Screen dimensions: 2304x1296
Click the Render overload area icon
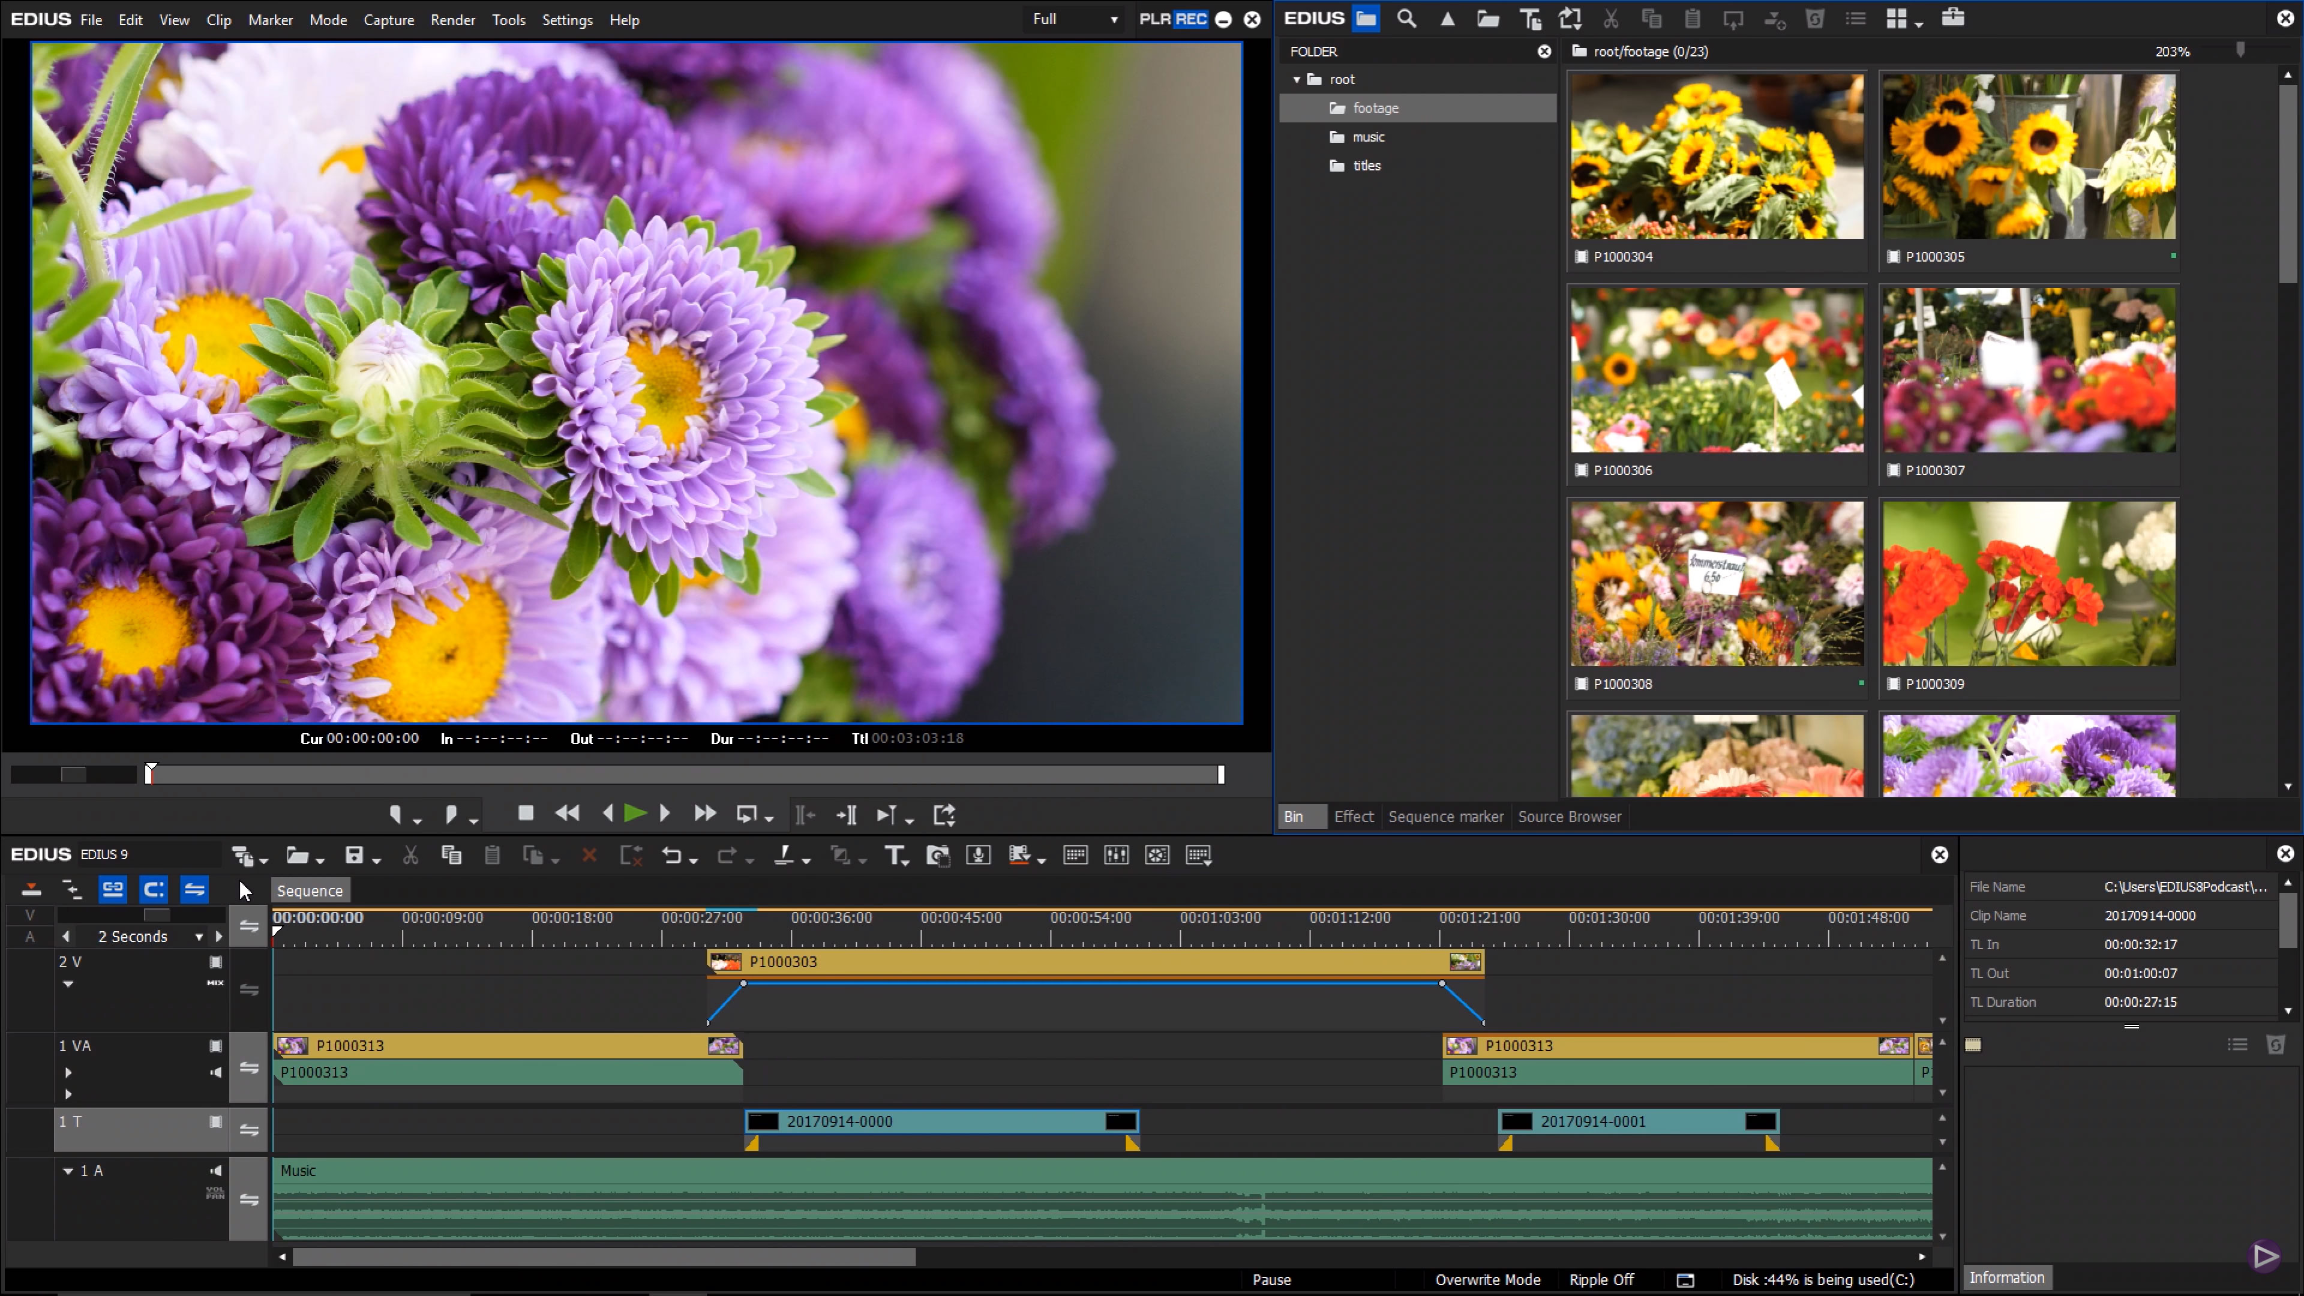(1019, 855)
